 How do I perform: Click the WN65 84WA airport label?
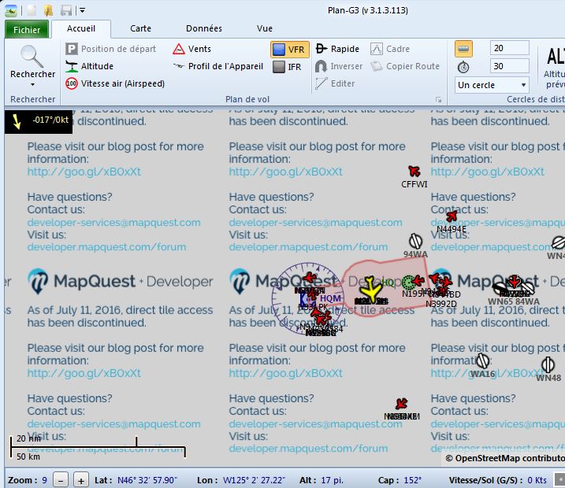click(514, 301)
